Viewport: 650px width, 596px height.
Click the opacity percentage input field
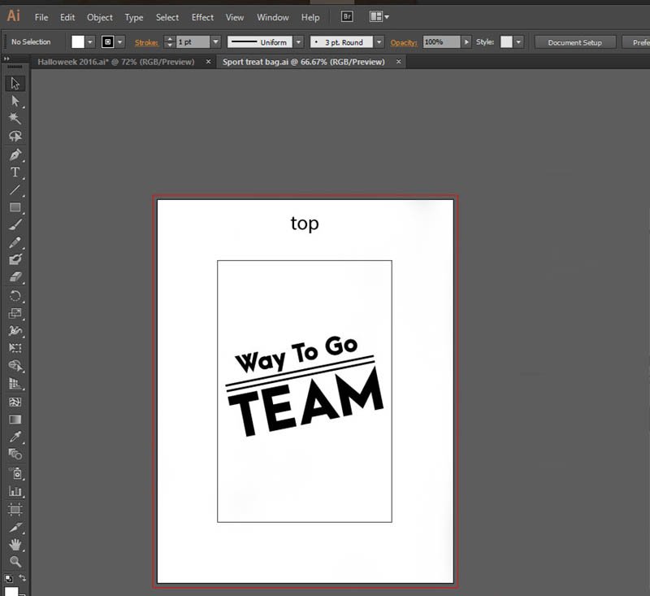pos(441,42)
